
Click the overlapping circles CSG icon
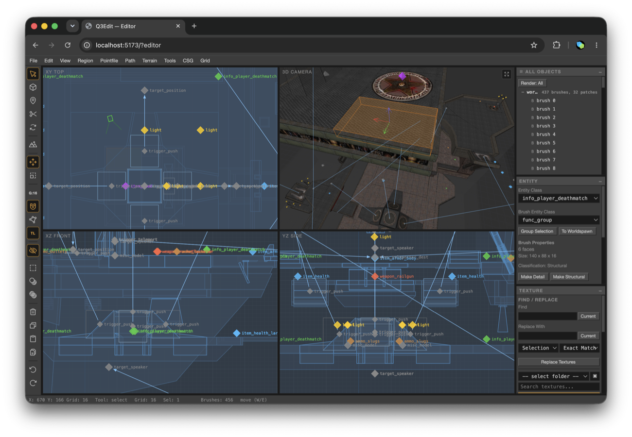[x=33, y=281]
